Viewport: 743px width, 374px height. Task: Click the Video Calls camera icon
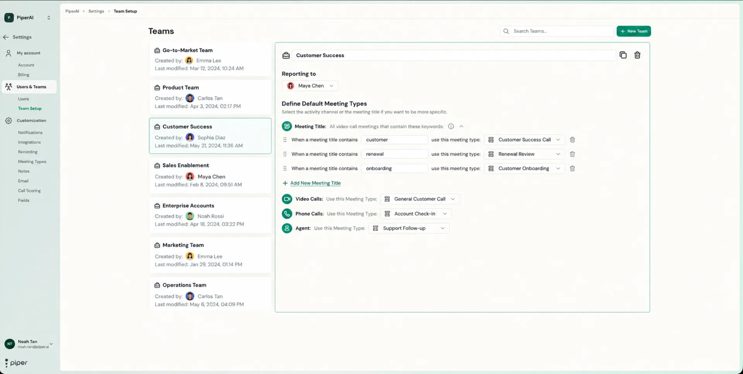click(x=287, y=199)
